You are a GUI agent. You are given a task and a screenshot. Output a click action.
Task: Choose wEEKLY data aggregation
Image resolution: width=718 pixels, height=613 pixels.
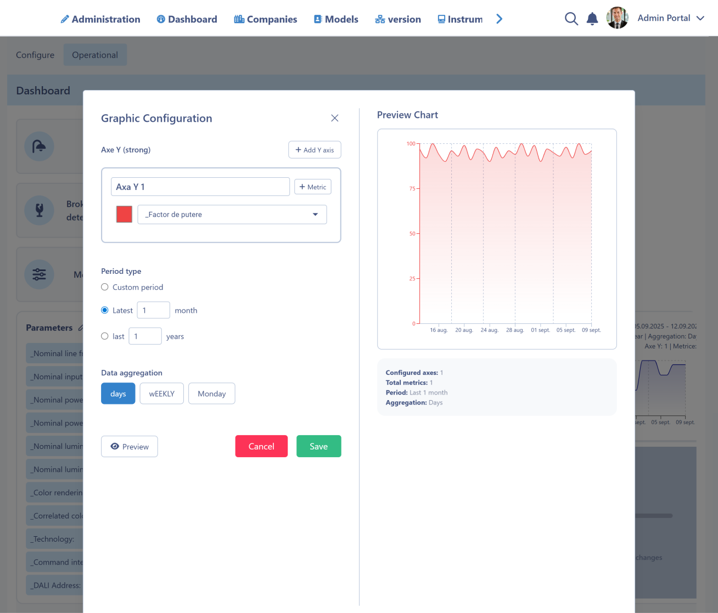point(161,393)
